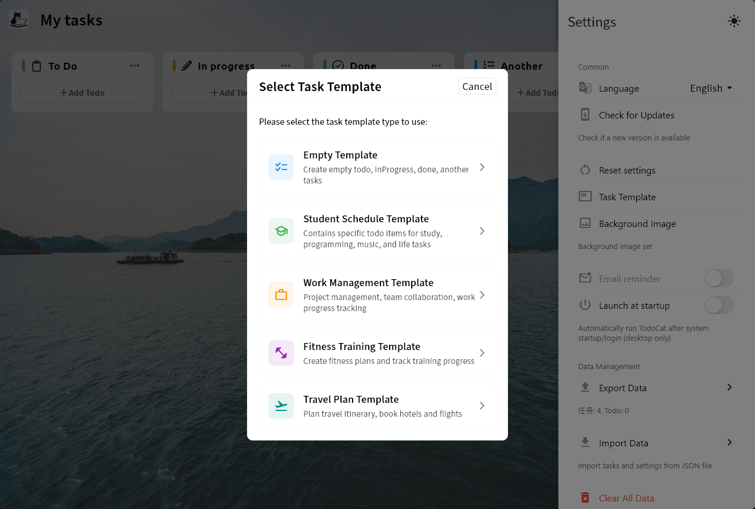This screenshot has height=509, width=755.
Task: Click the Another numbered list icon
Action: (489, 66)
